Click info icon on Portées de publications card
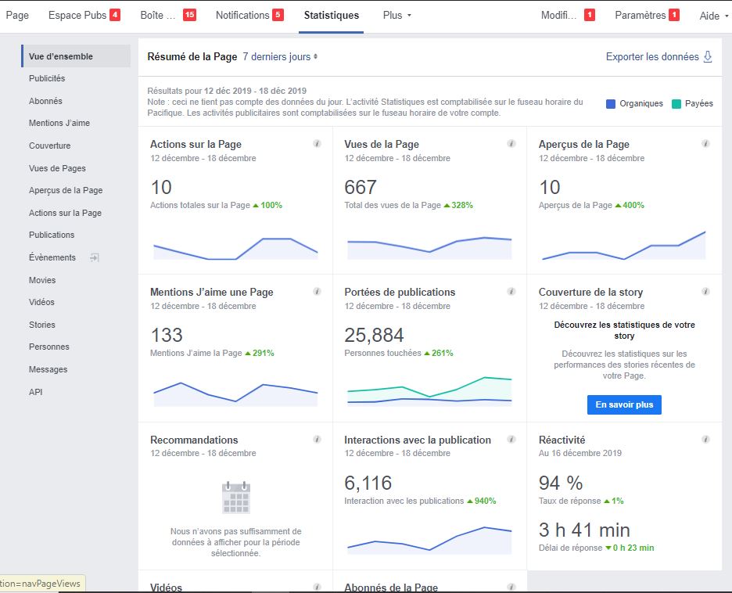This screenshot has width=732, height=593. pyautogui.click(x=511, y=292)
